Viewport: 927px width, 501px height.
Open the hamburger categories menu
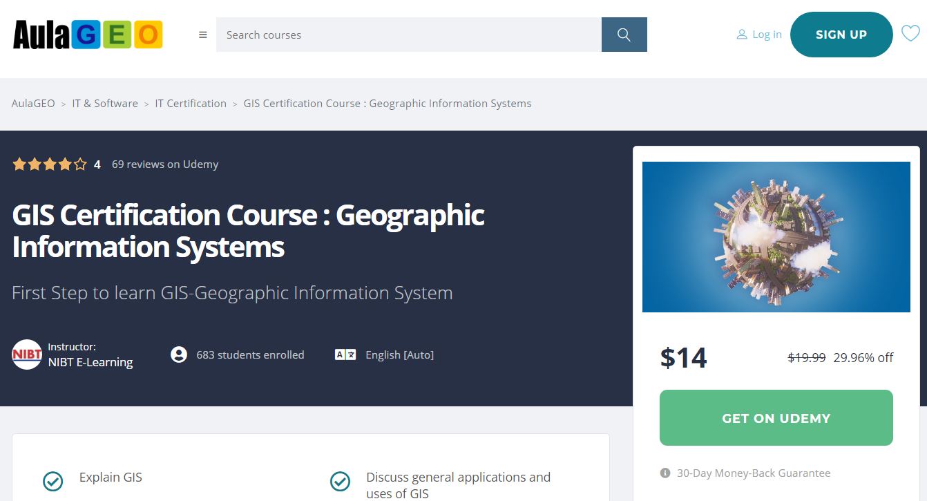(203, 35)
